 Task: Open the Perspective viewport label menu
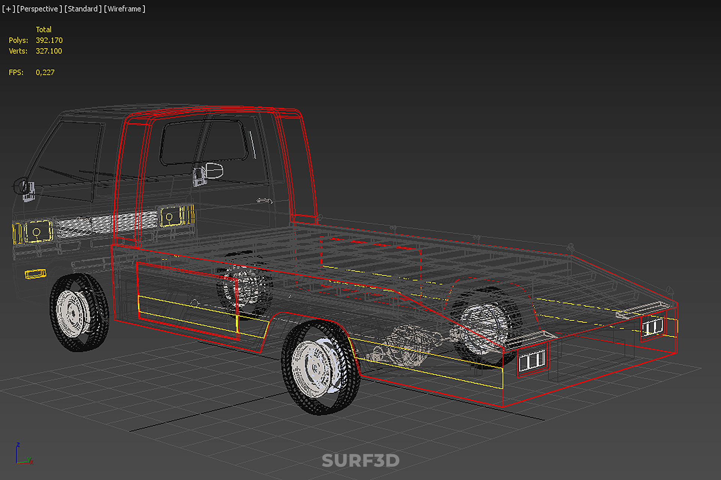pyautogui.click(x=39, y=9)
